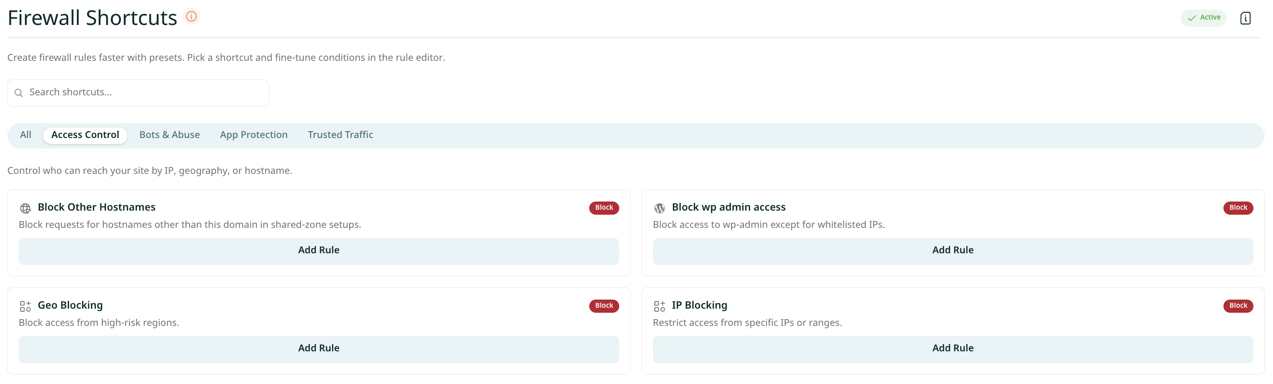Click Block badge on IP Blocking card
This screenshot has width=1273, height=384.
(x=1238, y=306)
